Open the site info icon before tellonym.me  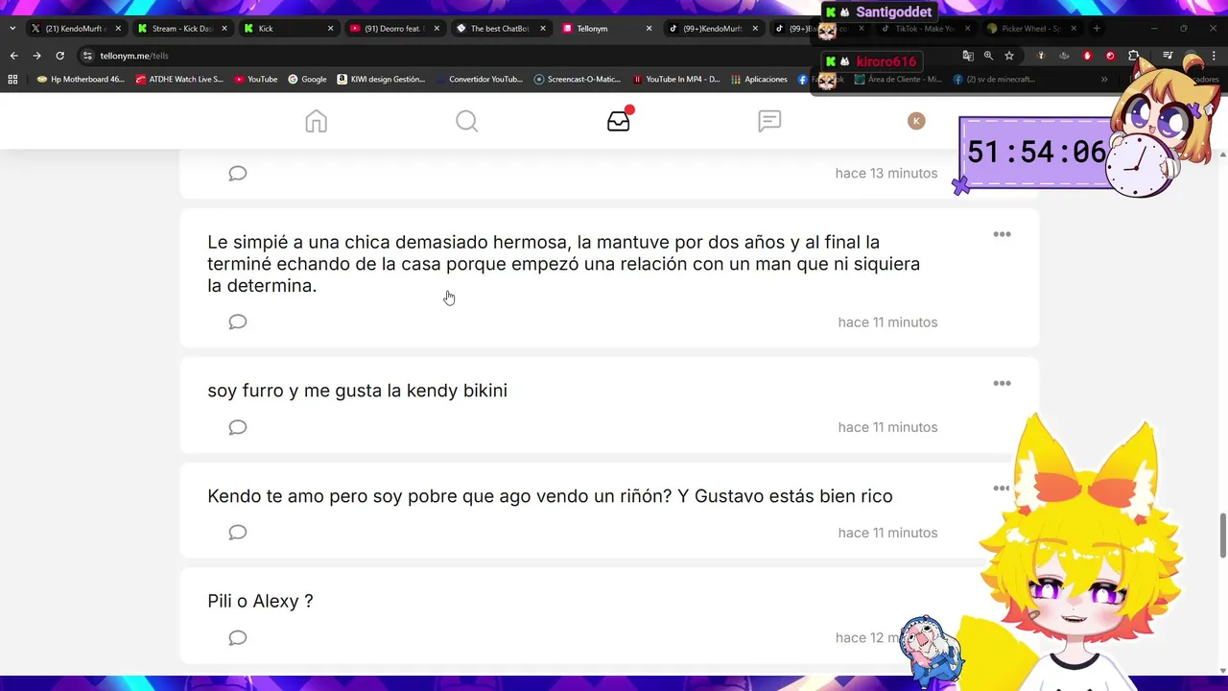click(87, 56)
